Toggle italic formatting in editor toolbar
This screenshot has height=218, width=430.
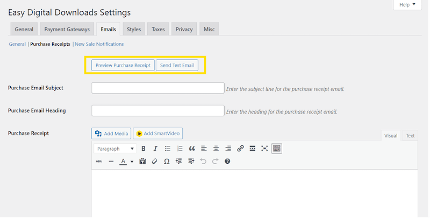pyautogui.click(x=155, y=149)
